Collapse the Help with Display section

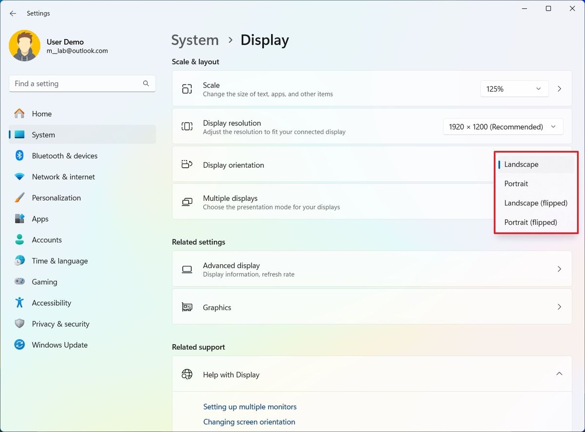559,373
